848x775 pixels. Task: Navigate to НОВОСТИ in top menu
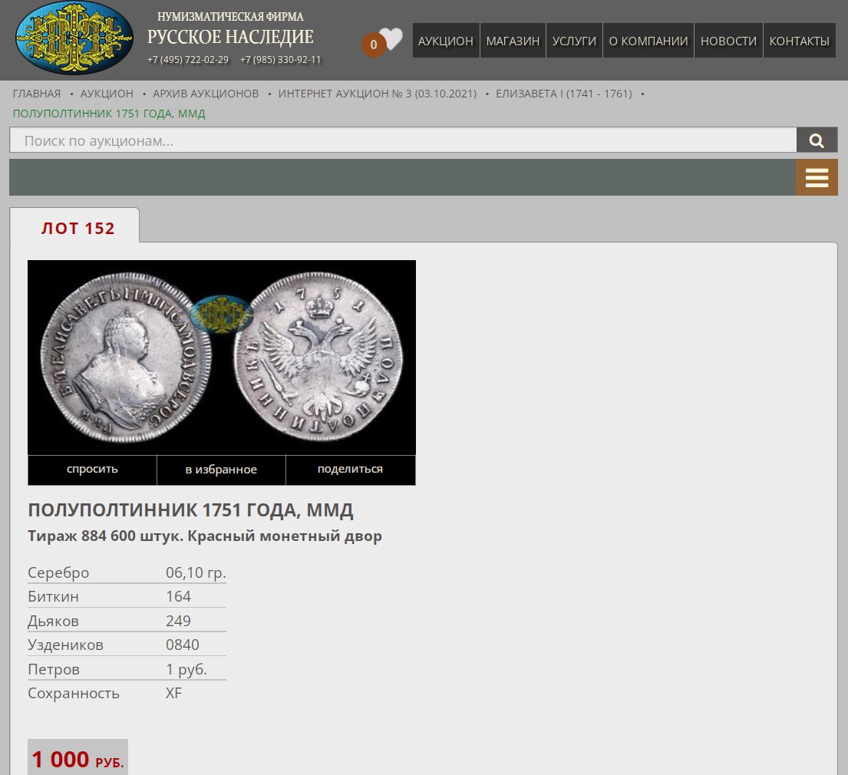pyautogui.click(x=728, y=41)
